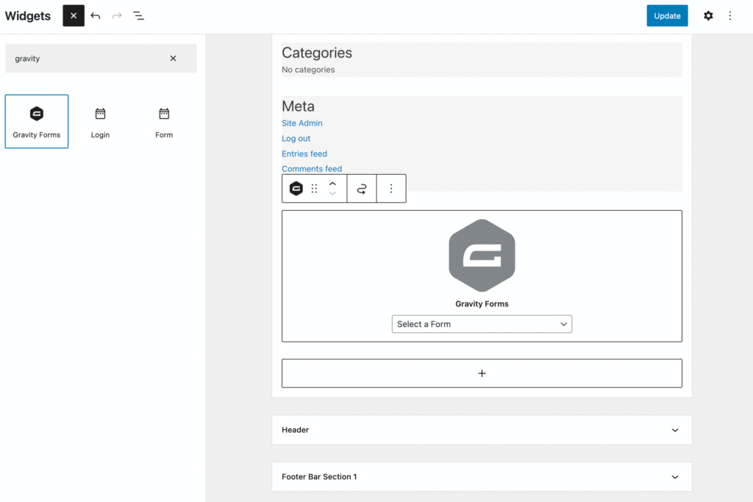Image resolution: width=753 pixels, height=502 pixels.
Task: Select the Form block from search results
Action: pyautogui.click(x=164, y=121)
